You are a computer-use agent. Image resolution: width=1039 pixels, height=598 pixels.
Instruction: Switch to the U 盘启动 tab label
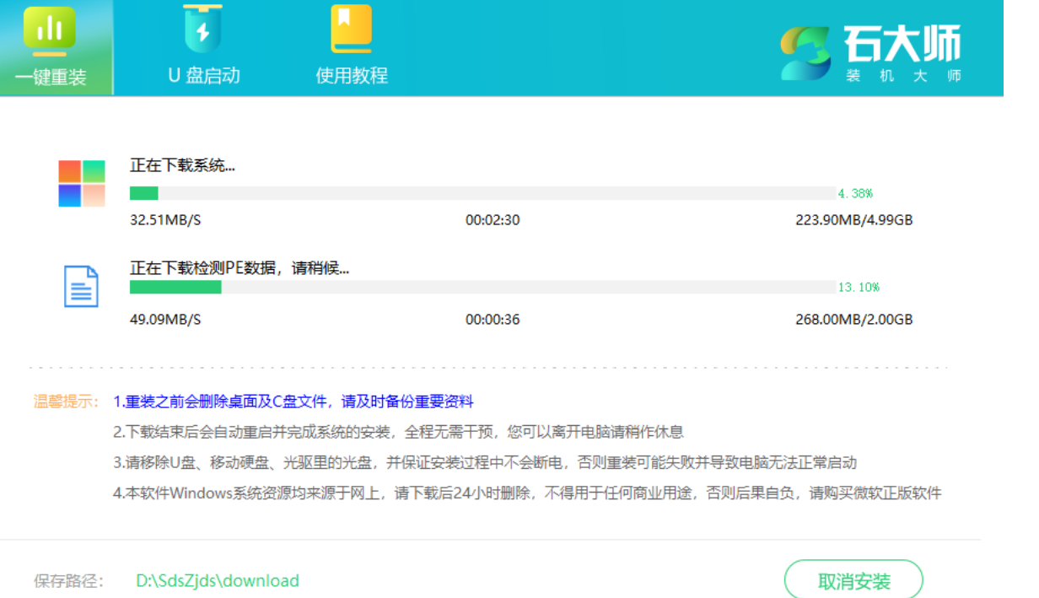[x=203, y=75]
